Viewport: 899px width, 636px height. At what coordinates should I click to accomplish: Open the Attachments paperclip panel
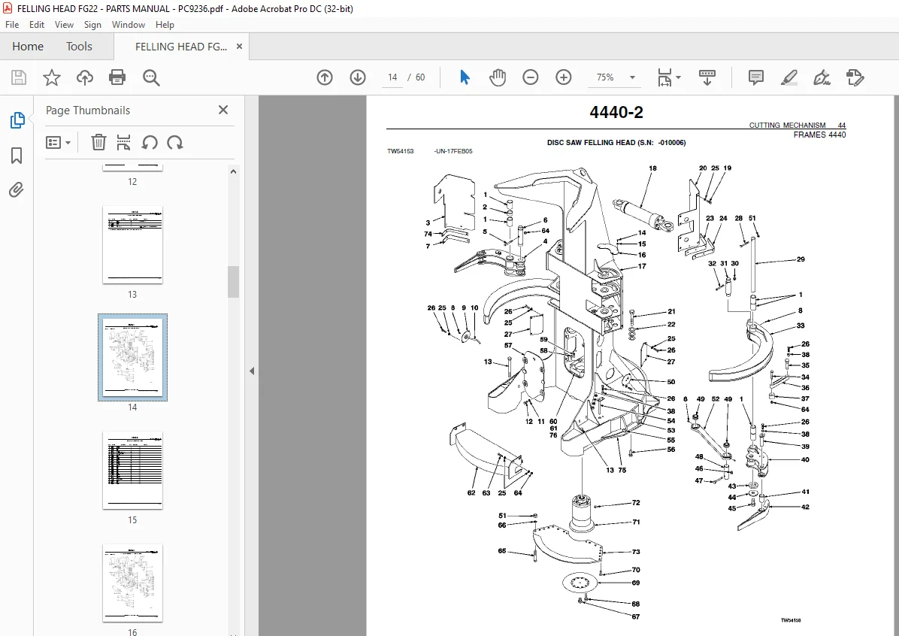tap(17, 190)
